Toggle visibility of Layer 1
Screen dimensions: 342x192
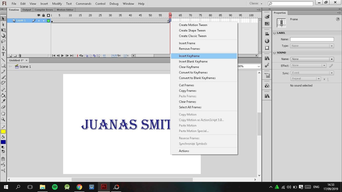click(x=39, y=21)
